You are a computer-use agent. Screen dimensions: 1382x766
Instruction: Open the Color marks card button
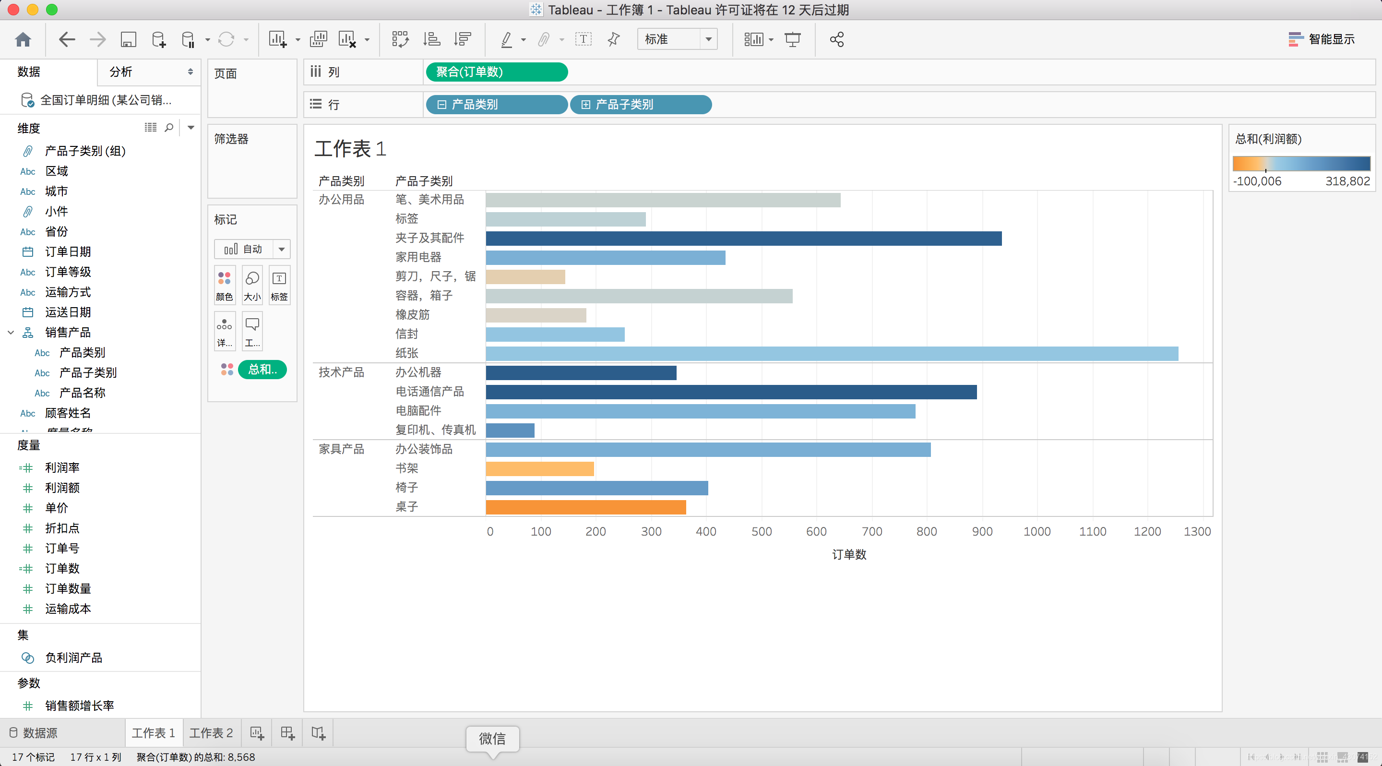click(224, 286)
